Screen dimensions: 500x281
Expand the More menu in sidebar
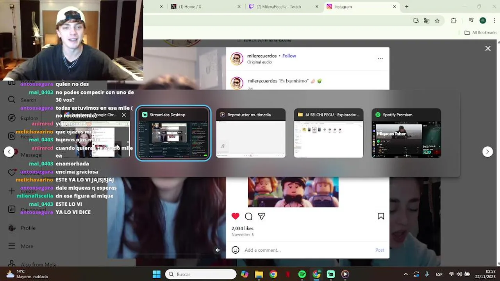(x=21, y=246)
